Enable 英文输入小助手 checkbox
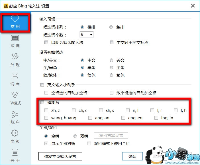Screen dimensions: 200x165 pyautogui.click(x=42, y=84)
